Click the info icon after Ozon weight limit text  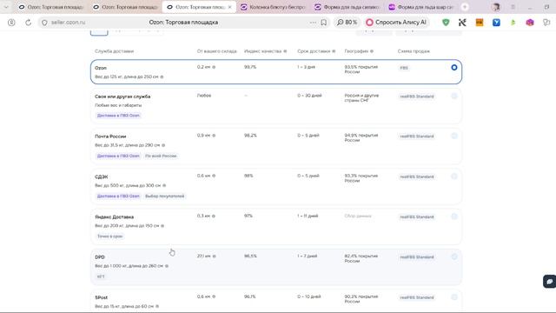point(162,77)
